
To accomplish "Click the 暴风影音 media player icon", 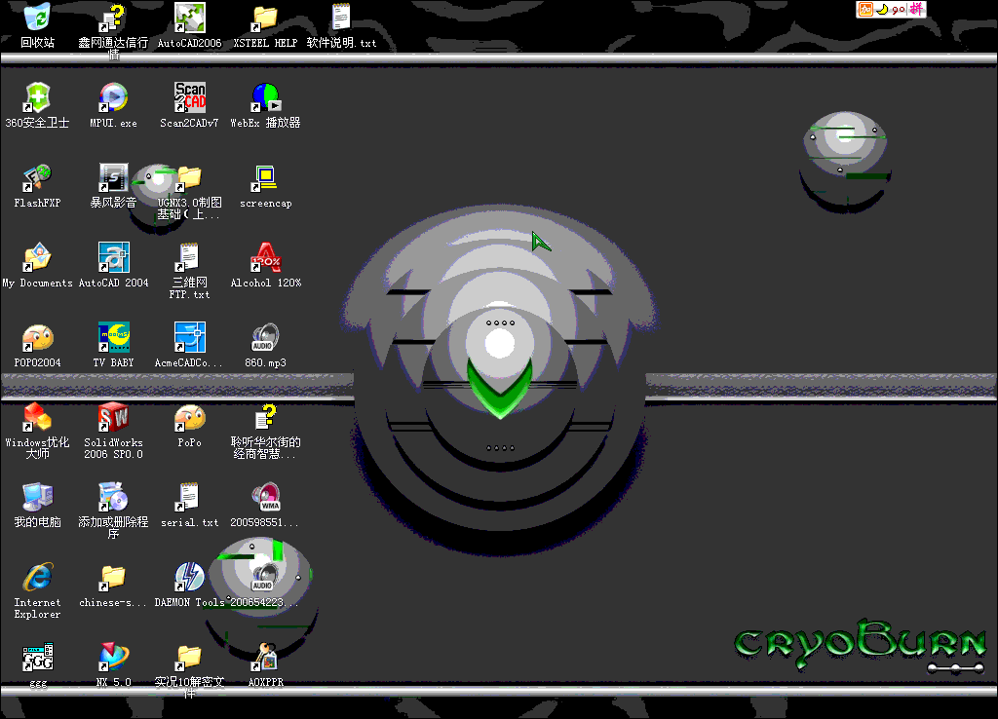I will (x=113, y=177).
